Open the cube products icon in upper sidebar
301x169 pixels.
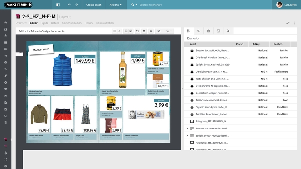click(x=5, y=63)
